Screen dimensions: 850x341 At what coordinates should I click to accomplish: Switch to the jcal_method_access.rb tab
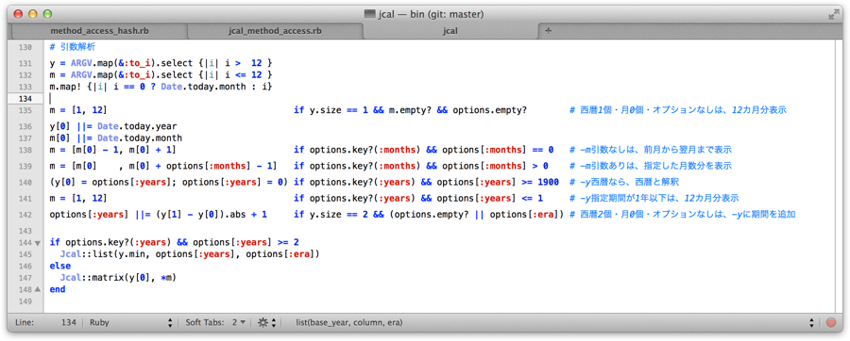coord(276,31)
